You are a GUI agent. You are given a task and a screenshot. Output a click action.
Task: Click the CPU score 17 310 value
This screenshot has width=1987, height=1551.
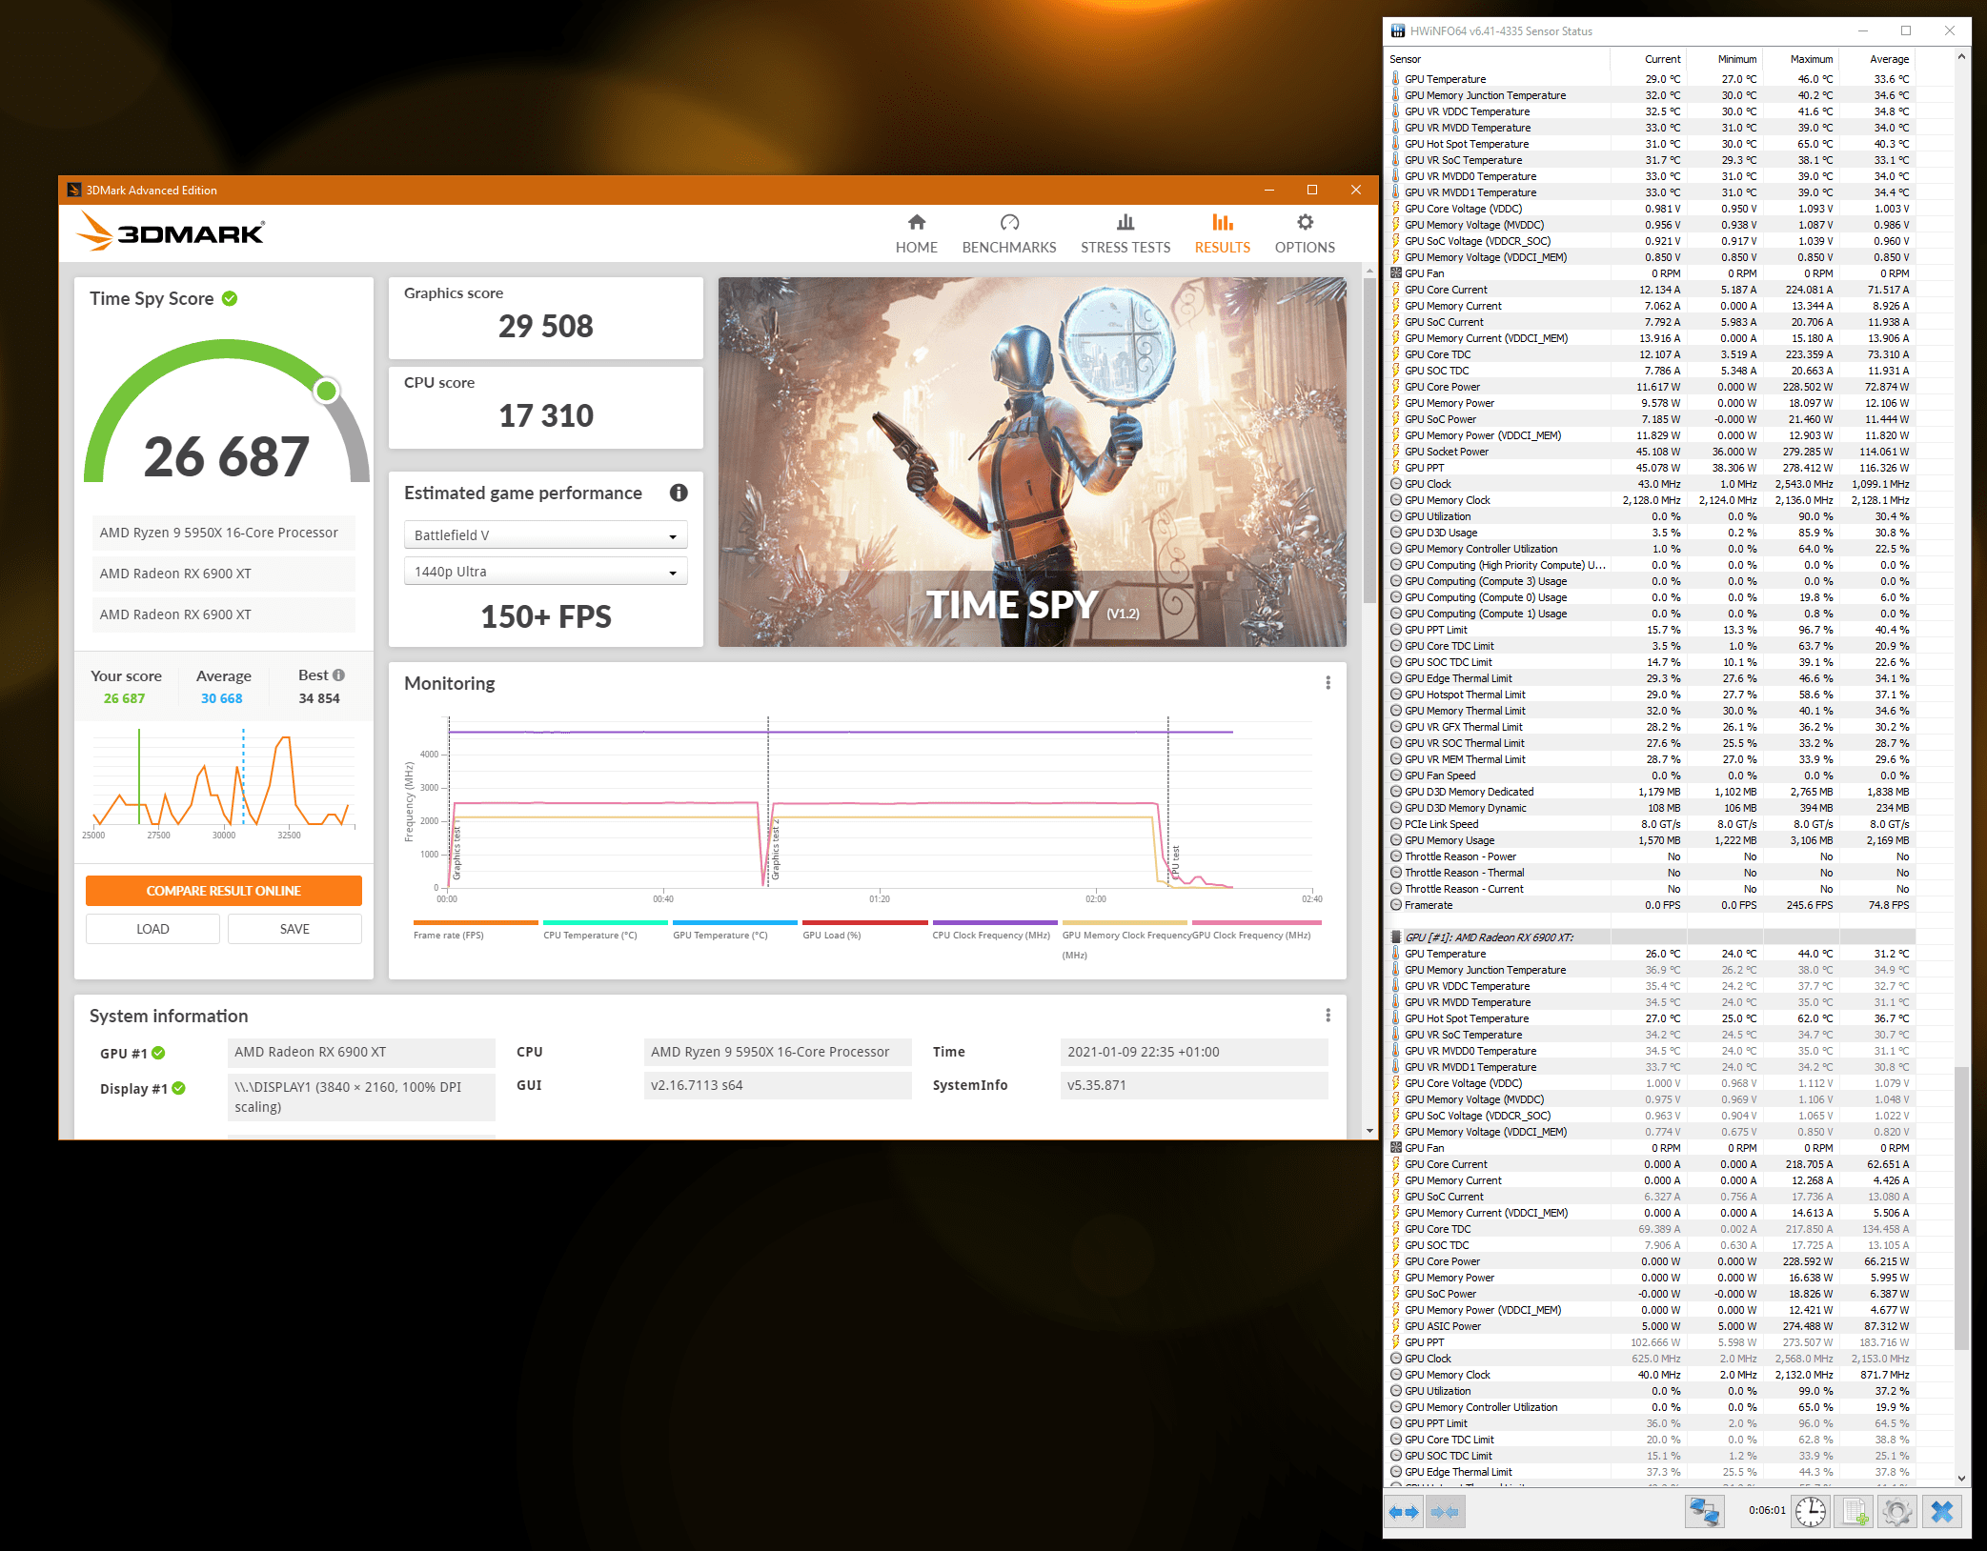[546, 416]
